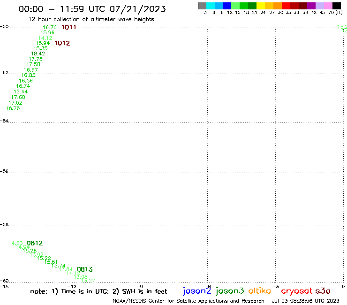Click the black swatch in the color scale
Image resolution: width=347 pixels, height=305 pixels.
[x=336, y=6]
